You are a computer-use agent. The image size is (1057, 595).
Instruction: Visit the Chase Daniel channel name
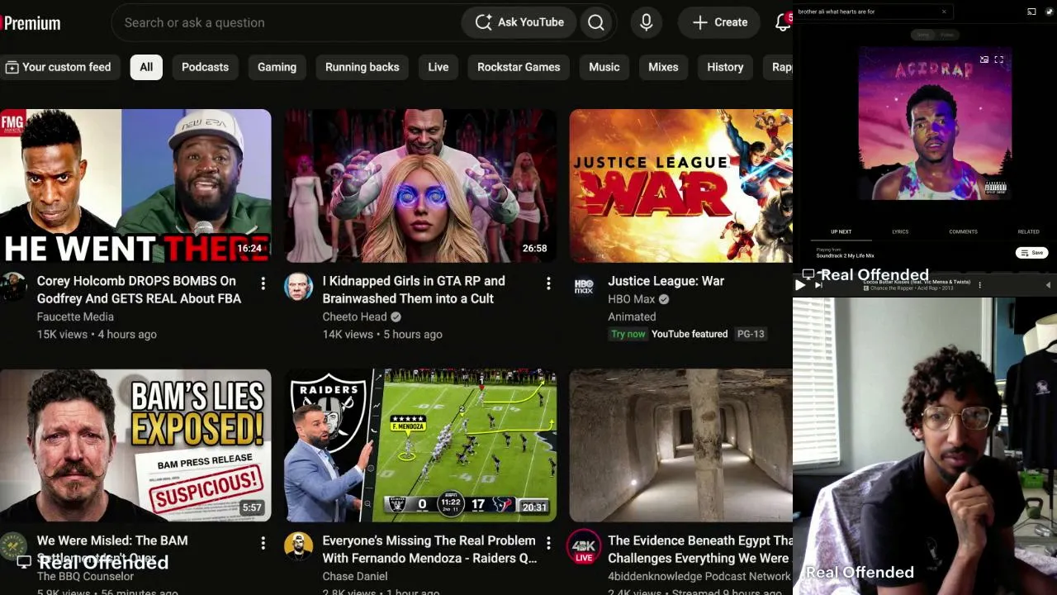tap(355, 576)
